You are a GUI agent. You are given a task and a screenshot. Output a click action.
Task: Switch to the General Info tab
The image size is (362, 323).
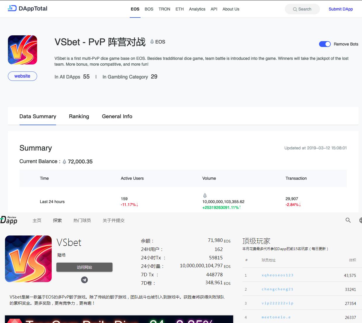pos(117,116)
